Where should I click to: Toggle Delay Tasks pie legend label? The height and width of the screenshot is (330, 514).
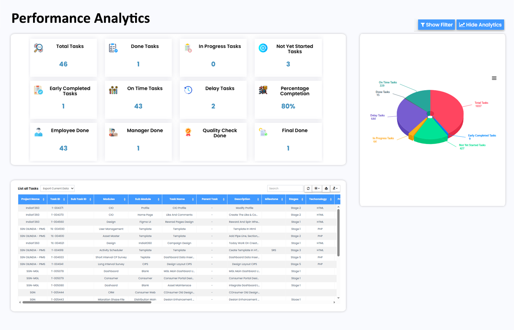378,116
